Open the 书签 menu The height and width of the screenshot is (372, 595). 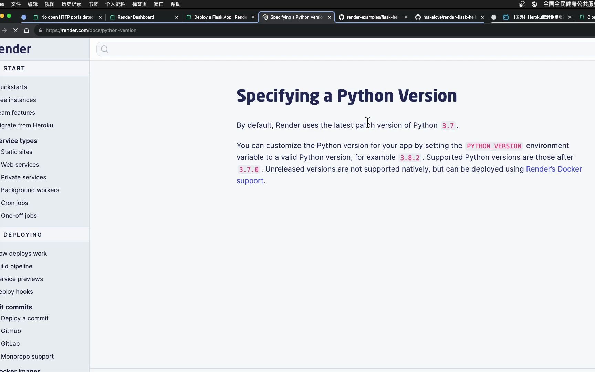(x=93, y=4)
